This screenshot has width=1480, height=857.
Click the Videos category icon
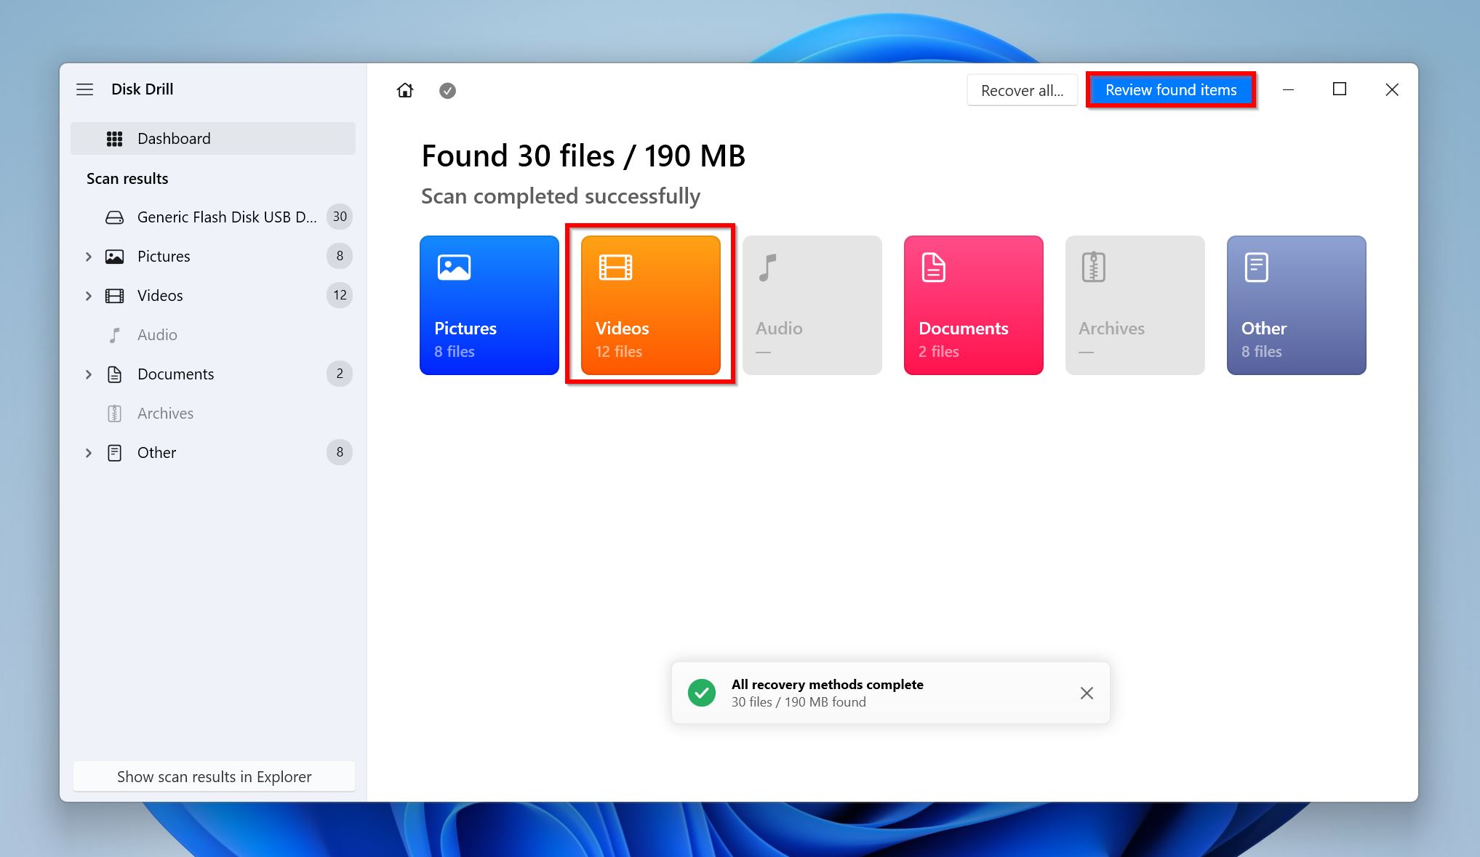pyautogui.click(x=650, y=304)
